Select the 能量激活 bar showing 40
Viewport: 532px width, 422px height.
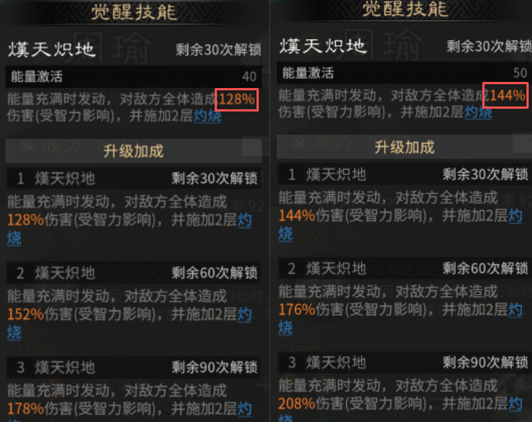[x=134, y=77]
